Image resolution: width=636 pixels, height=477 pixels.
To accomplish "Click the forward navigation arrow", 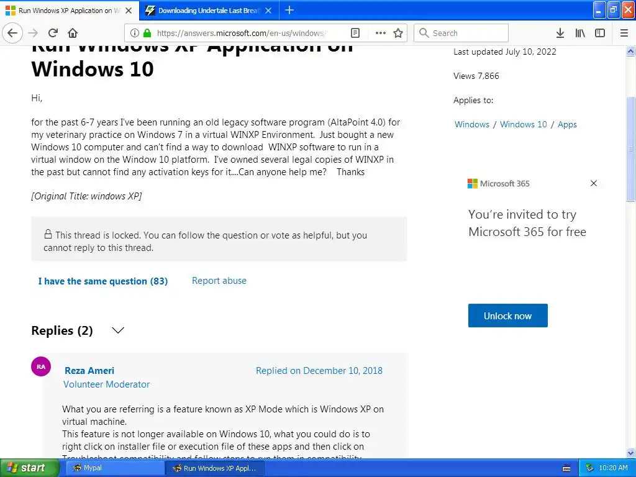I will 33,33.
